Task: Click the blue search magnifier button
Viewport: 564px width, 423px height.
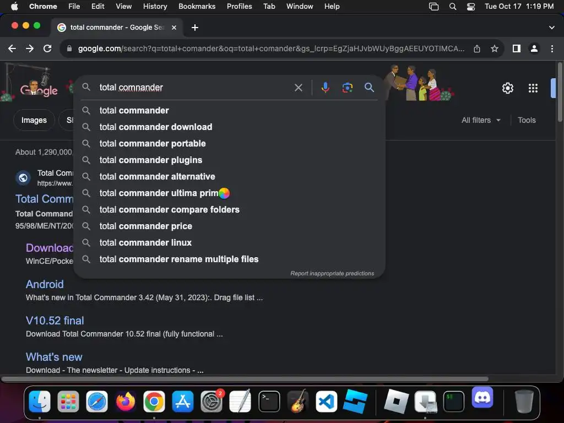Action: point(369,88)
